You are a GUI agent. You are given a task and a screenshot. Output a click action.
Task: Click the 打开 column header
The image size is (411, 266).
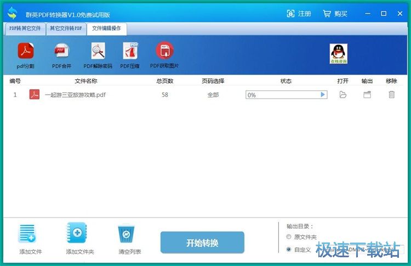click(343, 81)
